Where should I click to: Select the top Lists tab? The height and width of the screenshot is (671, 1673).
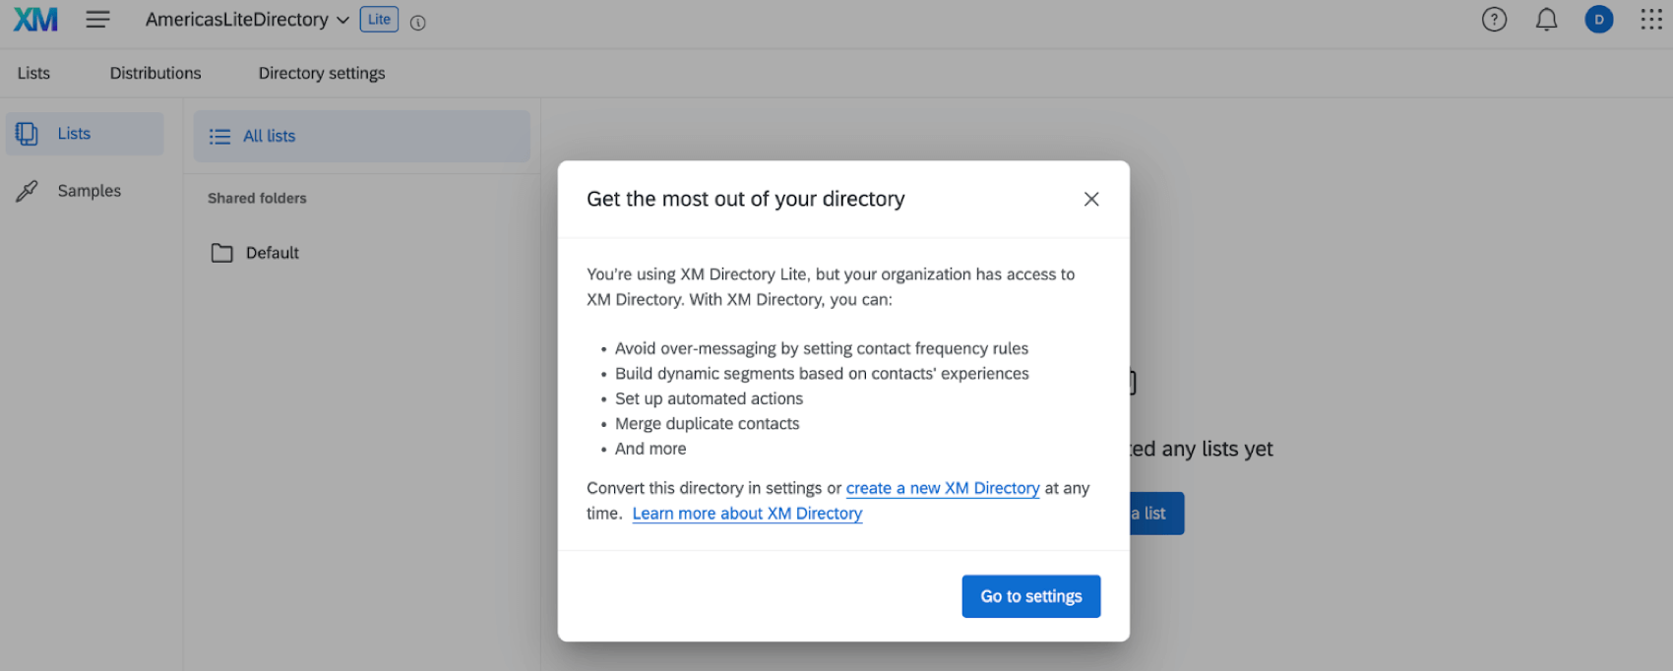tap(33, 73)
